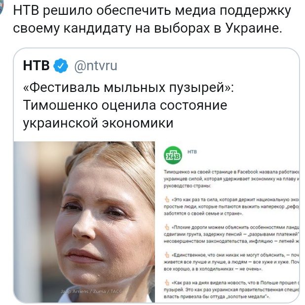The width and height of the screenshot is (305, 305).
Task: Click the author avatar at top left edge
Action: point(1,8)
